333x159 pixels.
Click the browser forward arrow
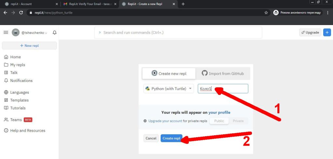coord(13,13)
